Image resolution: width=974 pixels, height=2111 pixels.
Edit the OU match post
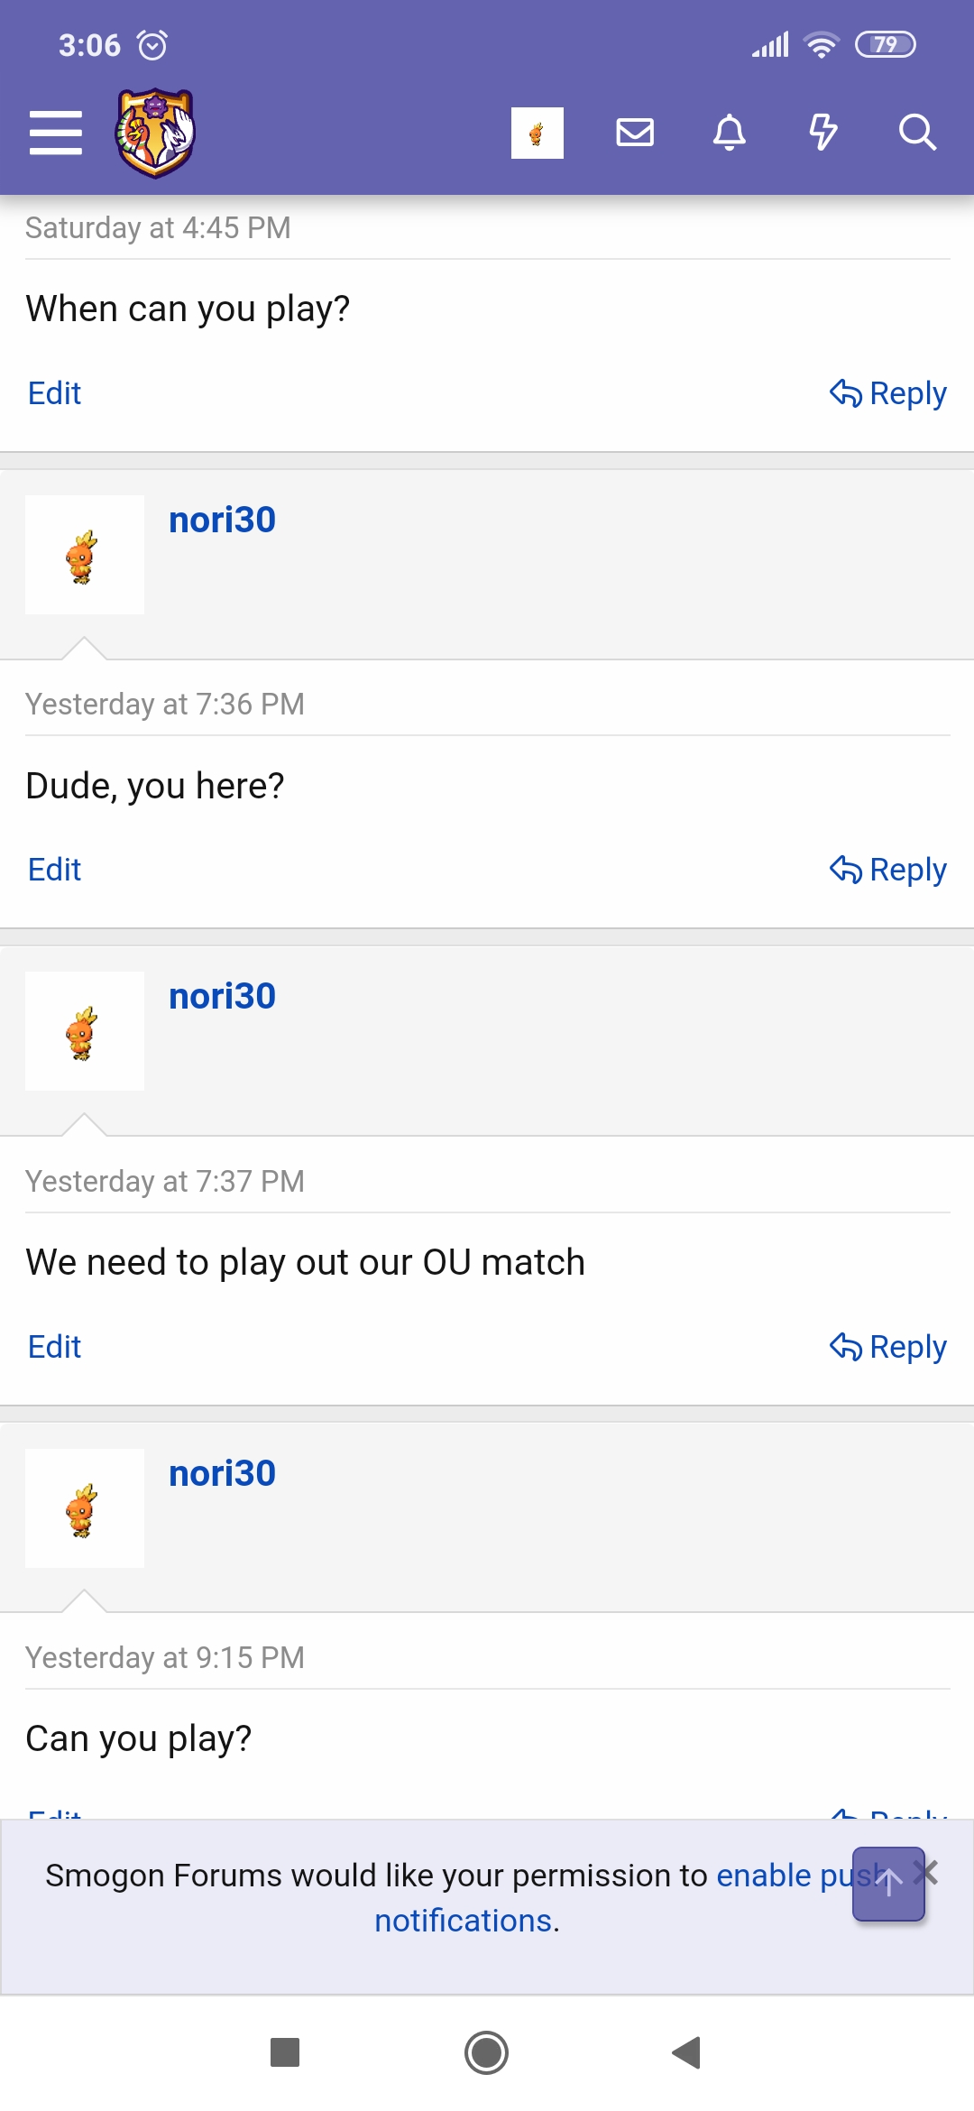55,1347
